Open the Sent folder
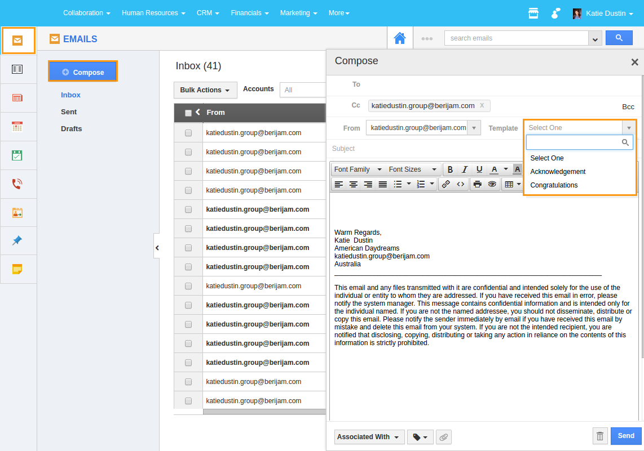Screen dimensions: 644x451 (69, 112)
